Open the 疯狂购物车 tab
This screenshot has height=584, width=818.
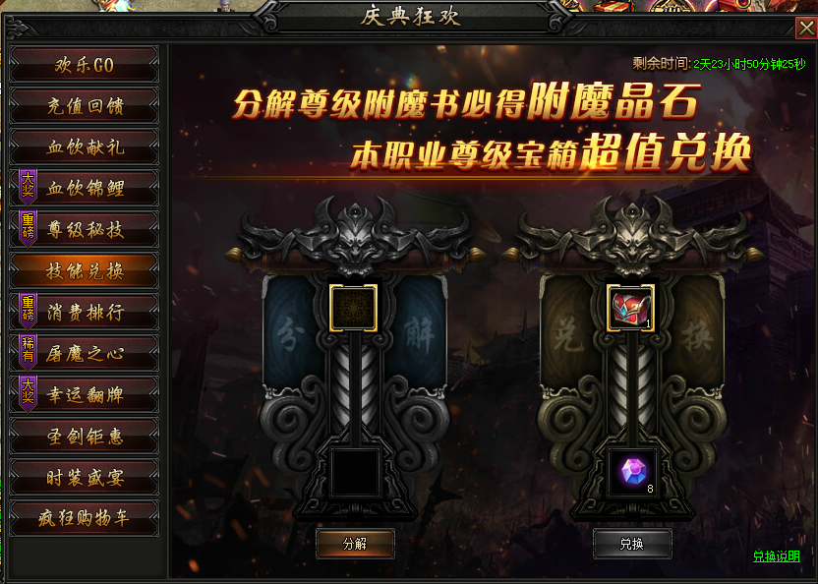point(84,518)
